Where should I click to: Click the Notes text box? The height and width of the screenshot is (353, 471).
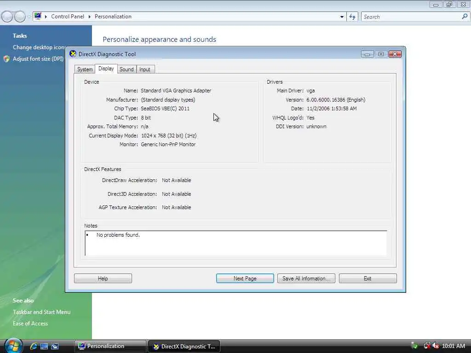tap(236, 243)
